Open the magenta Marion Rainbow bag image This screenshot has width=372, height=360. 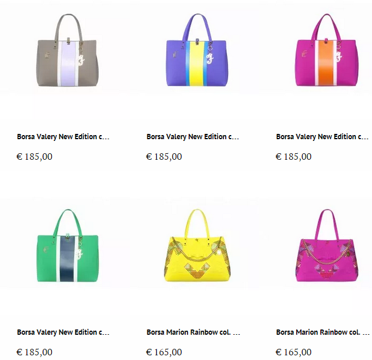327,245
